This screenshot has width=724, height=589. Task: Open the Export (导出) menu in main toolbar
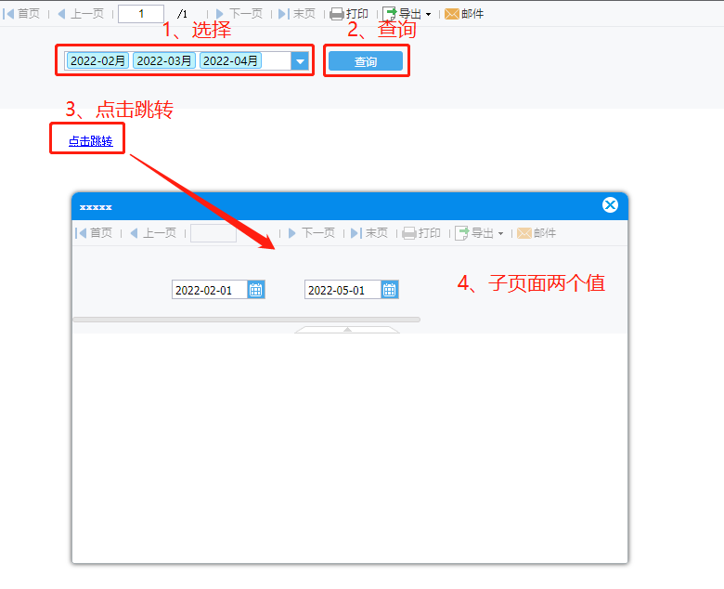pyautogui.click(x=407, y=14)
